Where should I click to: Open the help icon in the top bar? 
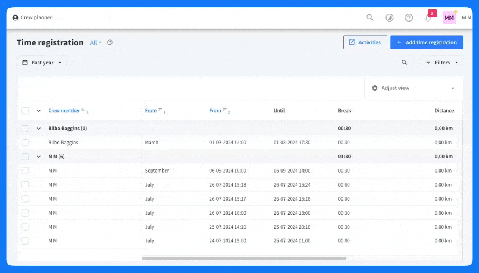[x=409, y=18]
